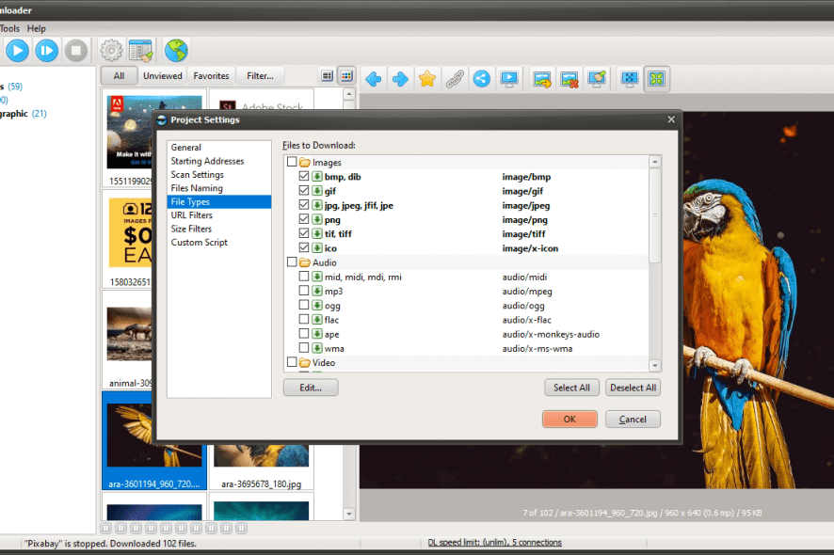This screenshot has width=834, height=555.
Task: Close the Project Settings dialog
Action: [671, 119]
